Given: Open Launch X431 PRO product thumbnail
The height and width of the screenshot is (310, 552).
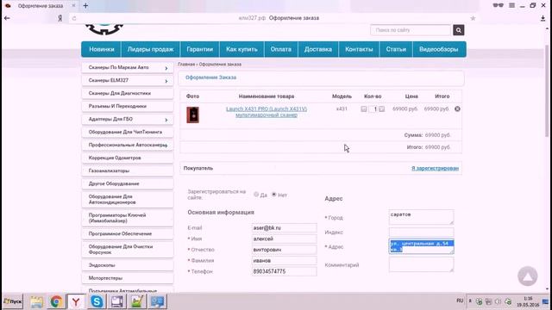Looking at the screenshot, I should click(192, 115).
